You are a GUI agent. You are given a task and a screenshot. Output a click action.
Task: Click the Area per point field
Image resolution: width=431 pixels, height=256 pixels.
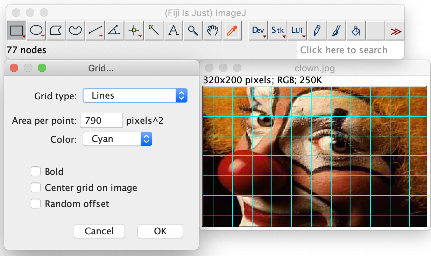point(101,121)
